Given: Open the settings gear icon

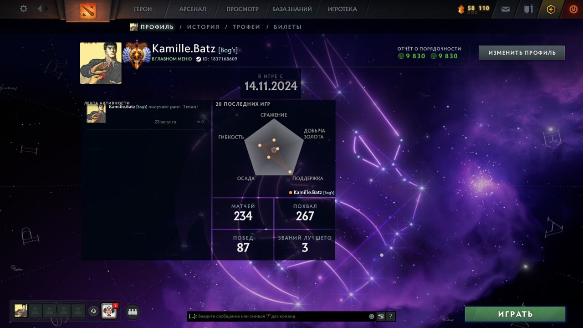Looking at the screenshot, I should tap(24, 9).
